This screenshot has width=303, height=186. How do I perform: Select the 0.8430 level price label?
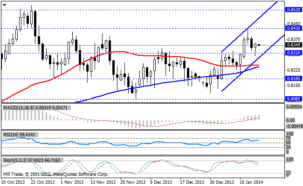pyautogui.click(x=294, y=28)
